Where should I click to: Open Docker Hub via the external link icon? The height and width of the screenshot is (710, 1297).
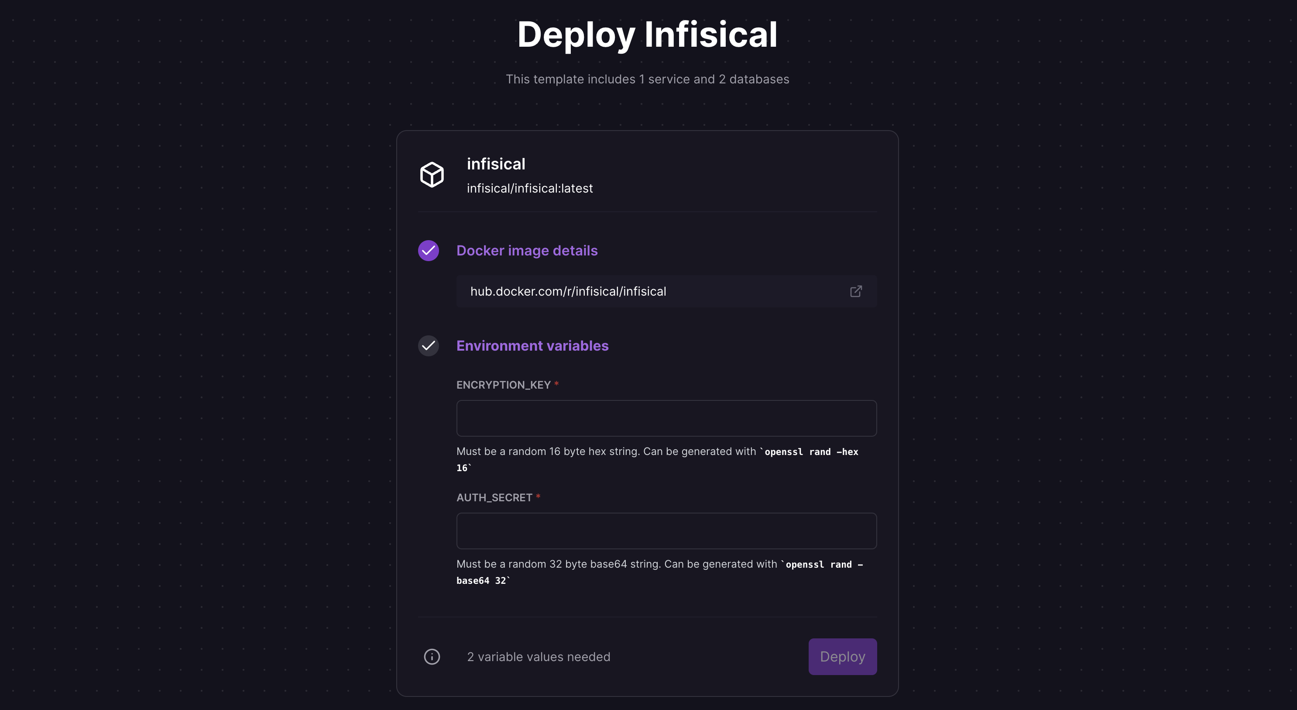(x=856, y=291)
